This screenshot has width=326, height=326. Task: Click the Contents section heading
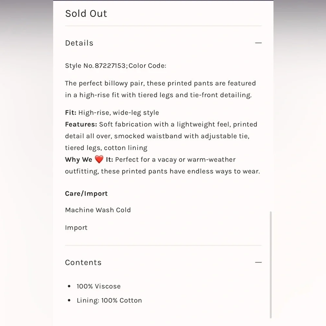pos(83,262)
